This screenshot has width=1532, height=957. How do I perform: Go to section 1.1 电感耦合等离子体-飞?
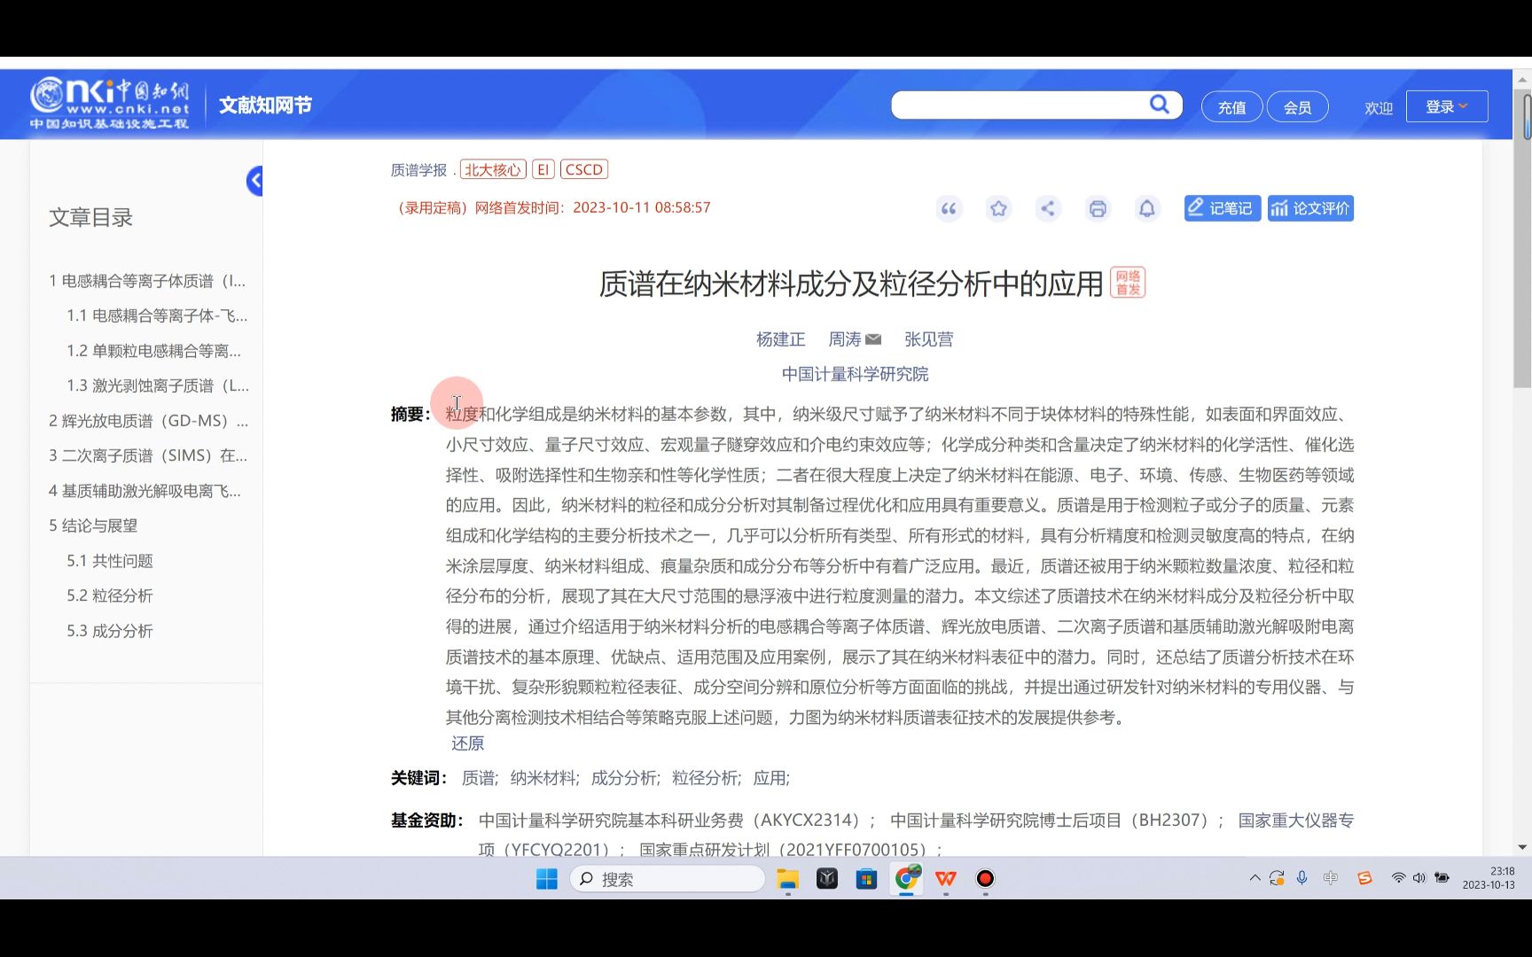[157, 315]
